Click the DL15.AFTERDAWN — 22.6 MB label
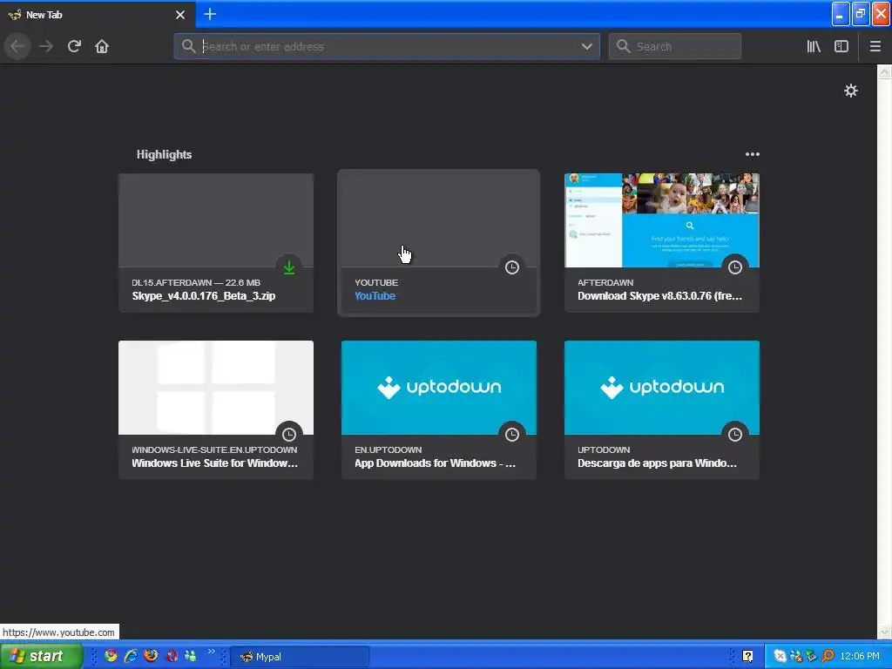 196,283
